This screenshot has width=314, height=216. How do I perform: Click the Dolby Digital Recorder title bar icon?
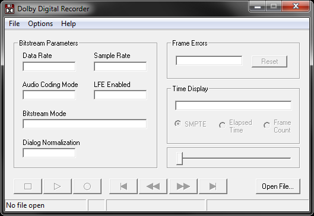[x=9, y=9]
